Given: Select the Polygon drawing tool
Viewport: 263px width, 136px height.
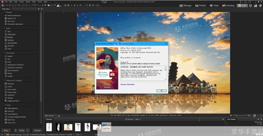Looking at the screenshot, I should pos(35,5).
